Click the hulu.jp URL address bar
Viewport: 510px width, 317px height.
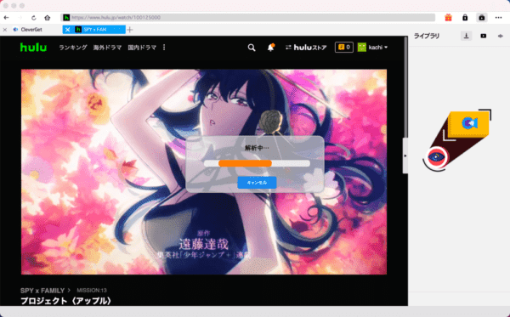(x=248, y=18)
